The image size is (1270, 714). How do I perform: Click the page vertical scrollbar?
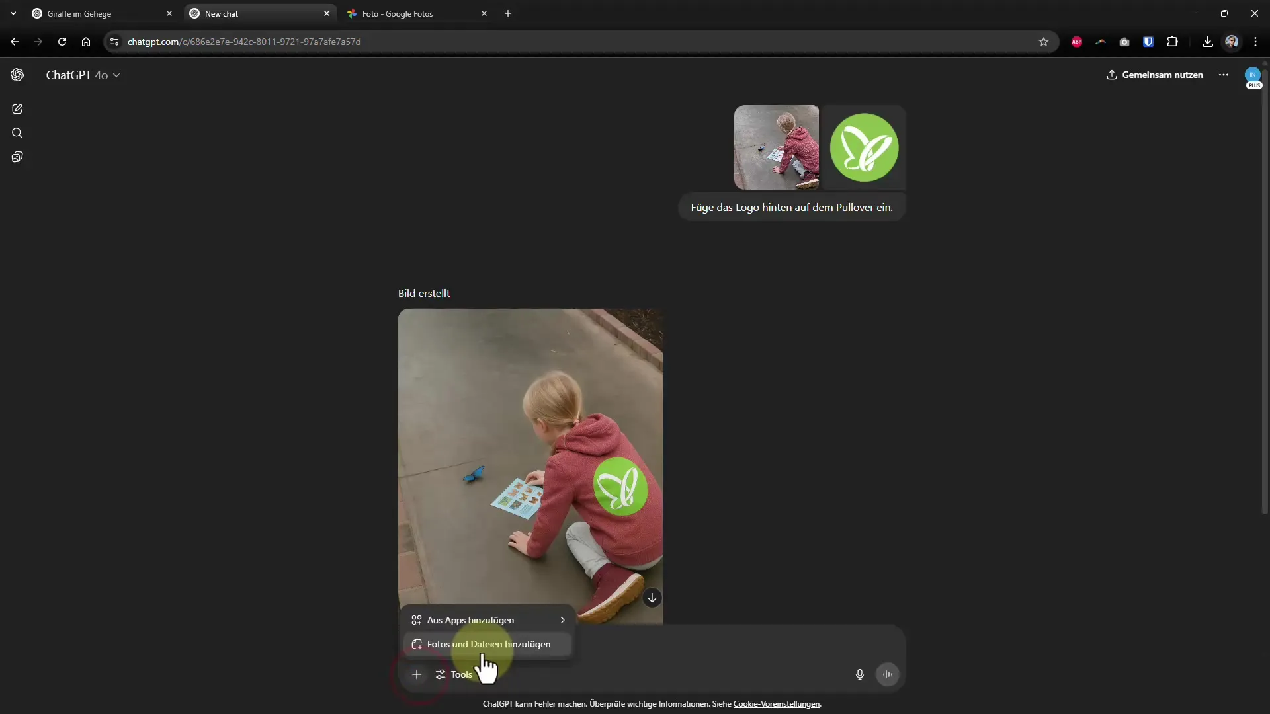pyautogui.click(x=1265, y=291)
